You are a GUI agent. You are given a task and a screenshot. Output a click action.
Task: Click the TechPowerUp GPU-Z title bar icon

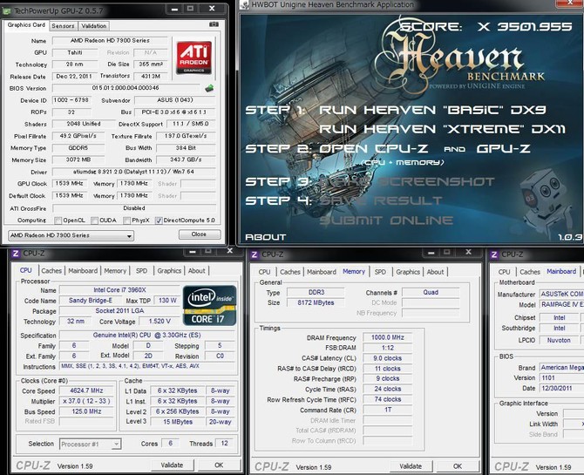click(6, 10)
